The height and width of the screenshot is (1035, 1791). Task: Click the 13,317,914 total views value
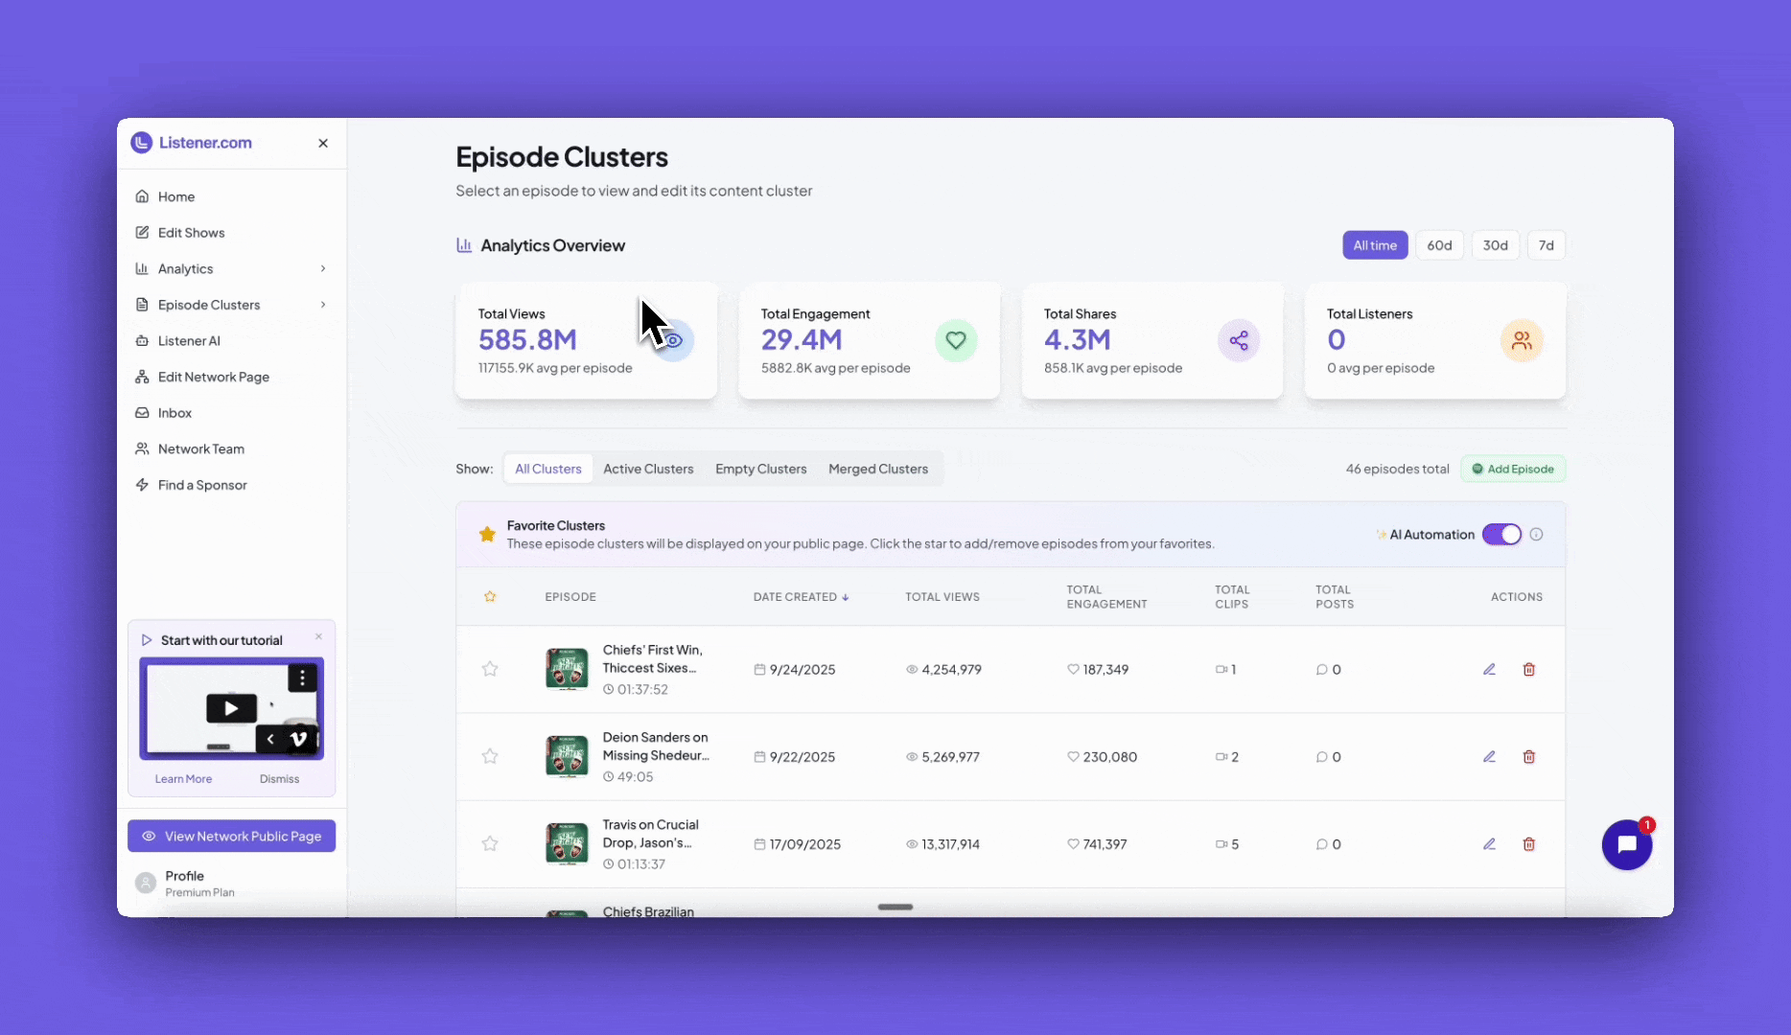coord(950,844)
